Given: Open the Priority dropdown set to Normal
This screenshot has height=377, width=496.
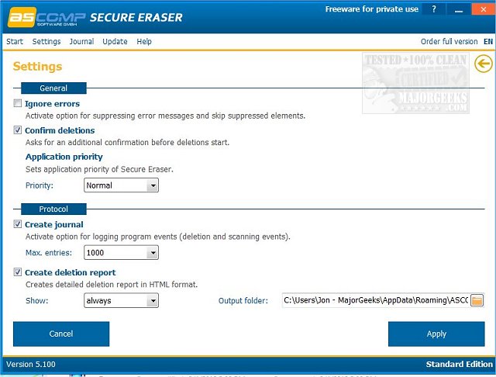Looking at the screenshot, I should coord(121,185).
